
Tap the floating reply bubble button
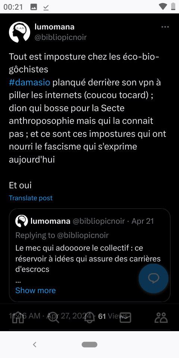click(153, 278)
